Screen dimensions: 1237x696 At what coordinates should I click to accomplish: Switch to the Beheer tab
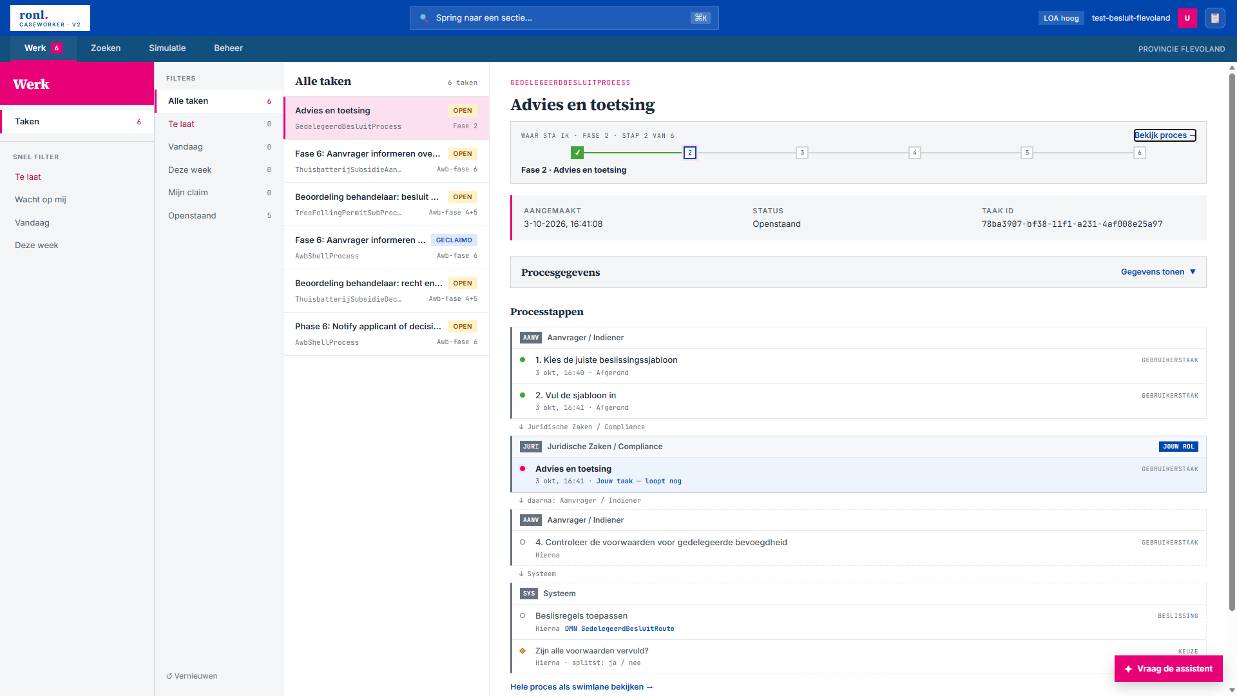coord(228,48)
